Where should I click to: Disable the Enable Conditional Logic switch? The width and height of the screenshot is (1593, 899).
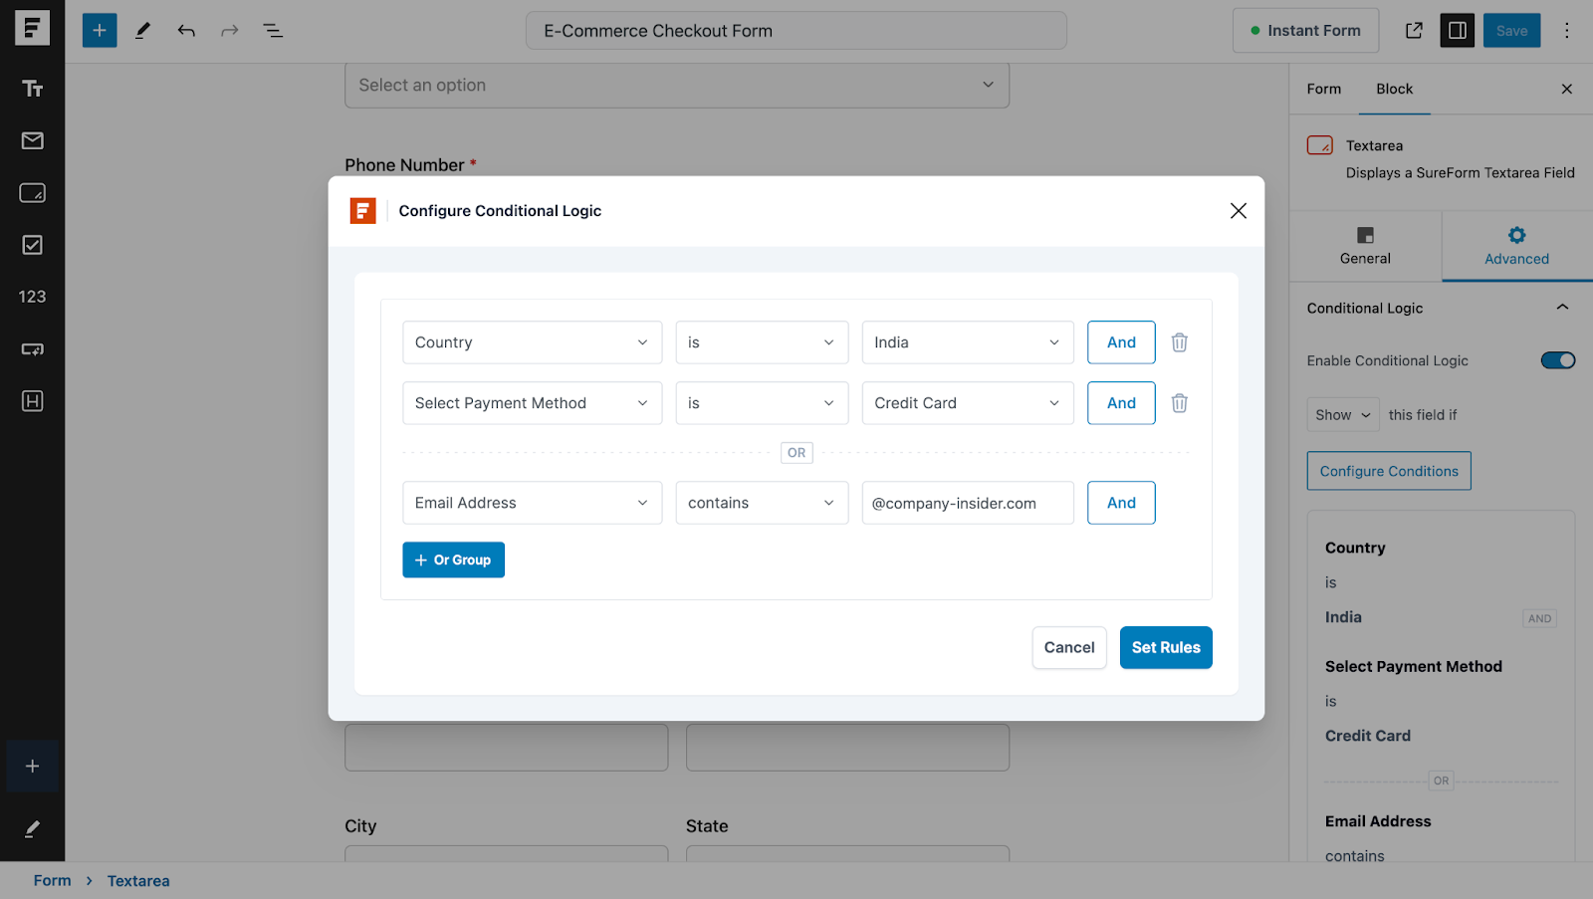pyautogui.click(x=1557, y=360)
